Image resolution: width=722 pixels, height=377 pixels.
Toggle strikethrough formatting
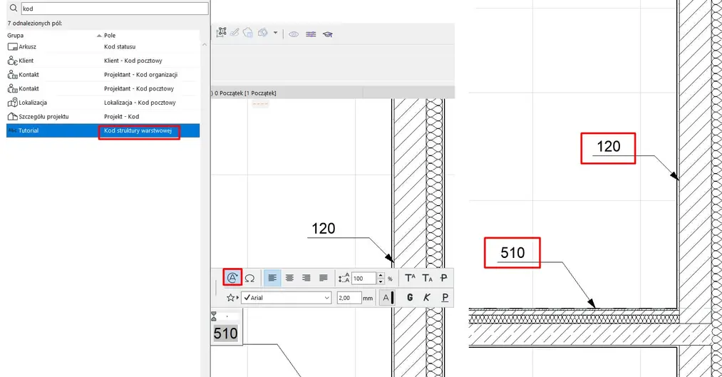pos(443,278)
